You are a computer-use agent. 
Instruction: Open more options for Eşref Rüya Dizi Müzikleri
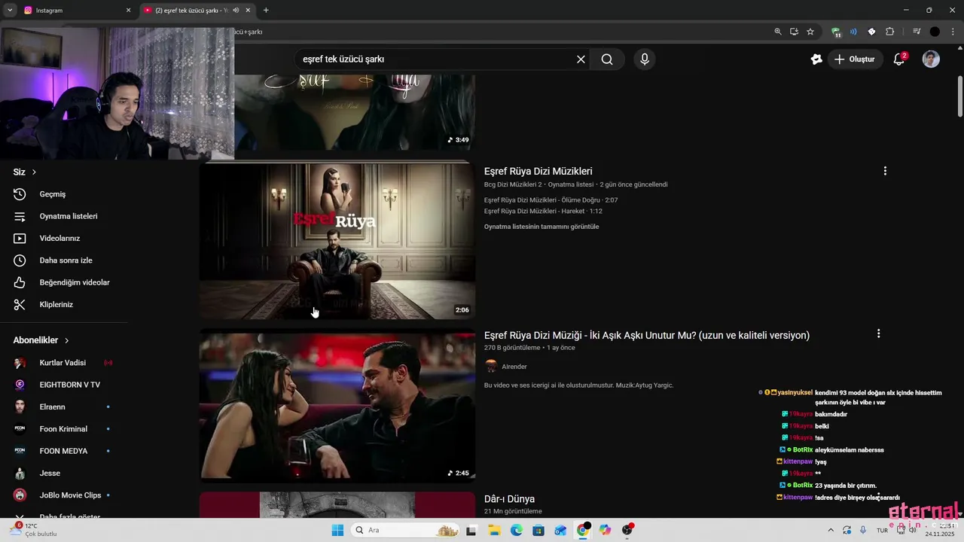(x=885, y=171)
